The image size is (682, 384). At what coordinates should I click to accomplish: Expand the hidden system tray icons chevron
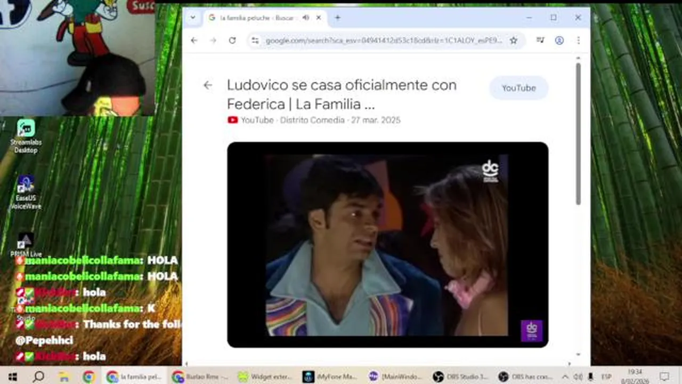(565, 377)
